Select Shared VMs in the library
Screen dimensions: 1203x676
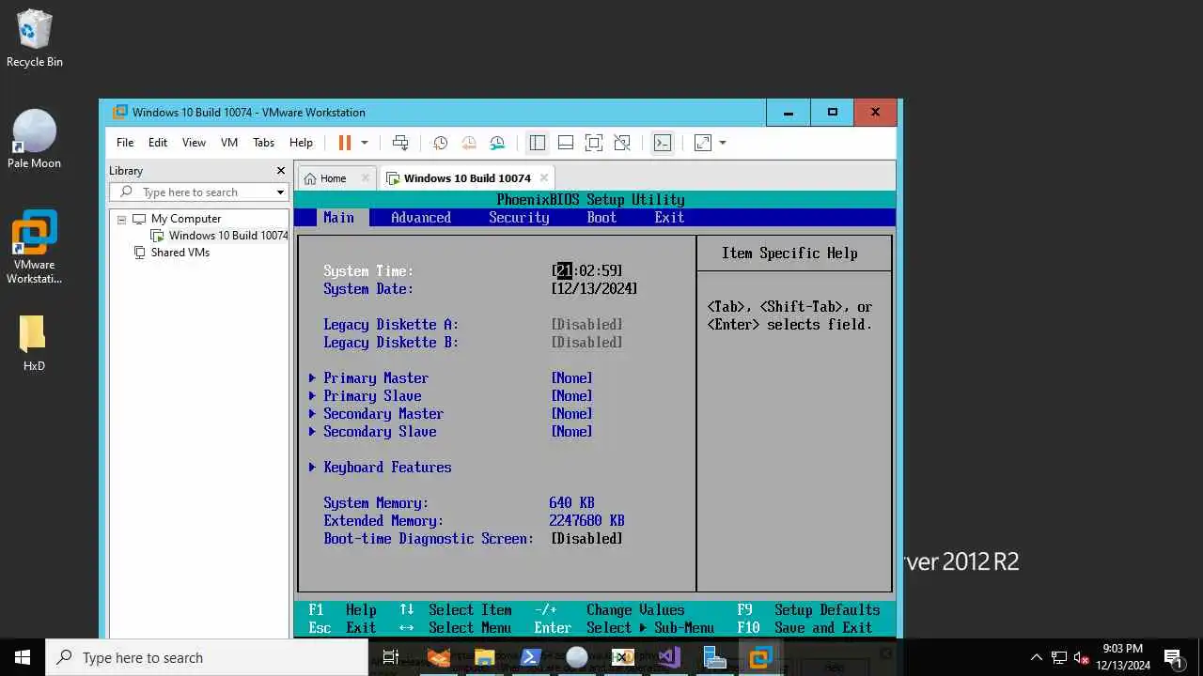pos(180,253)
